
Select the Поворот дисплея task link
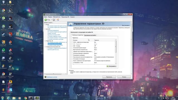(x=52, y=33)
